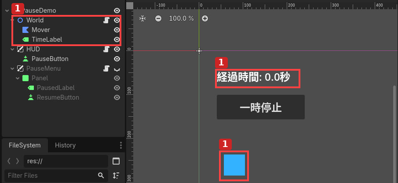This screenshot has height=183, width=398.
Task: Click the CanvasLayer icon of PauseMenu
Action: tap(20, 68)
